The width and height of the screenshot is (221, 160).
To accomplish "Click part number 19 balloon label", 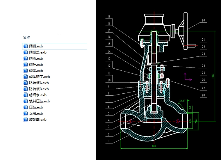I will tap(109, 16).
